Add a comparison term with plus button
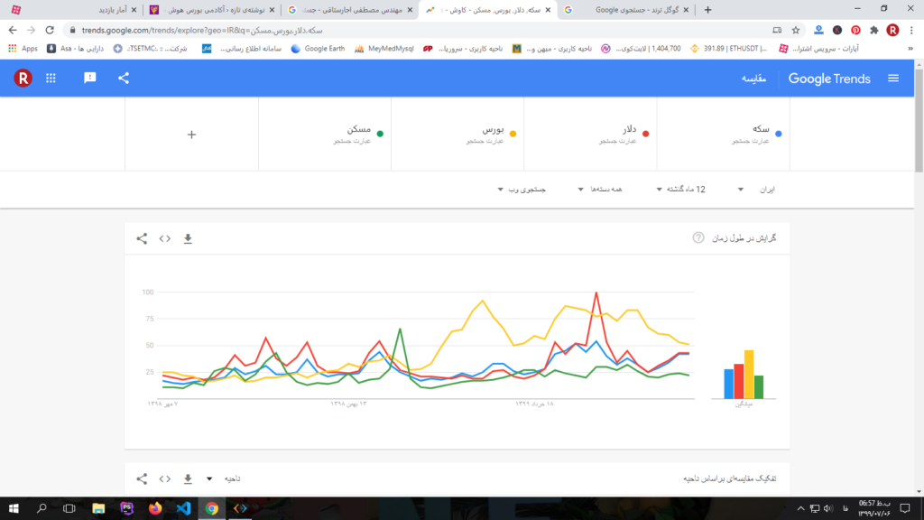The height and width of the screenshot is (520, 924). (x=191, y=135)
